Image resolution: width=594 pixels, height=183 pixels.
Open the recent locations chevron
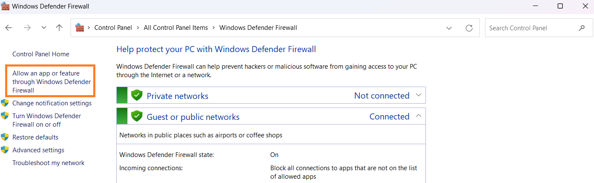pos(44,28)
